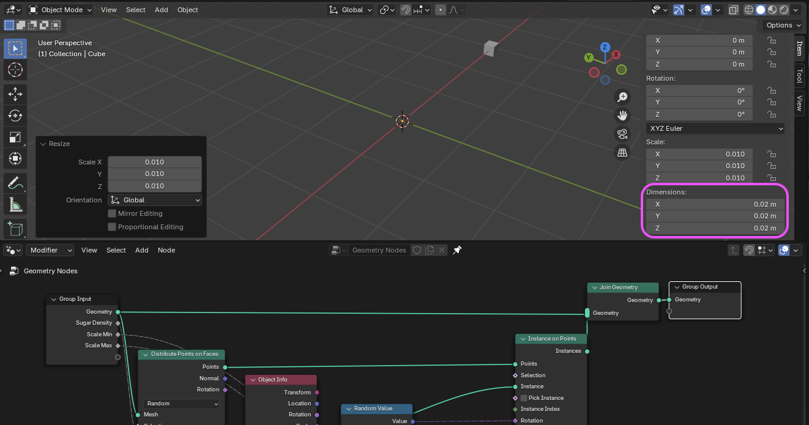Set selection mode to Subtract

[x=32, y=25]
